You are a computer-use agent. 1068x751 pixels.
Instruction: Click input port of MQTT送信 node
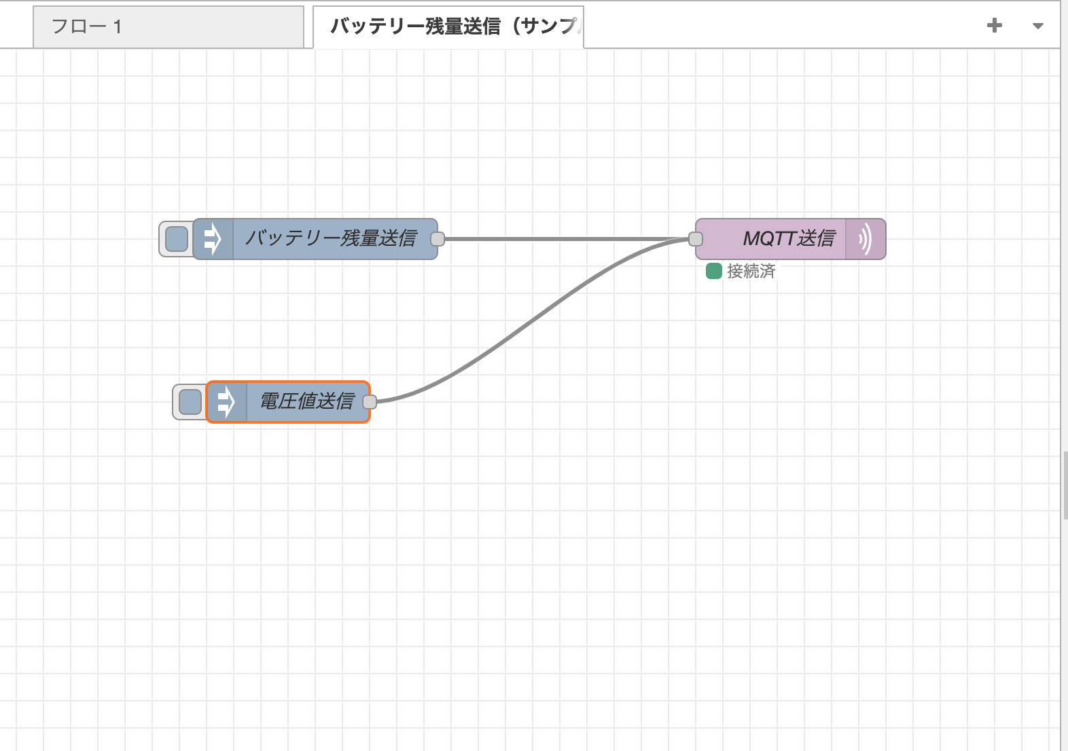pos(696,239)
